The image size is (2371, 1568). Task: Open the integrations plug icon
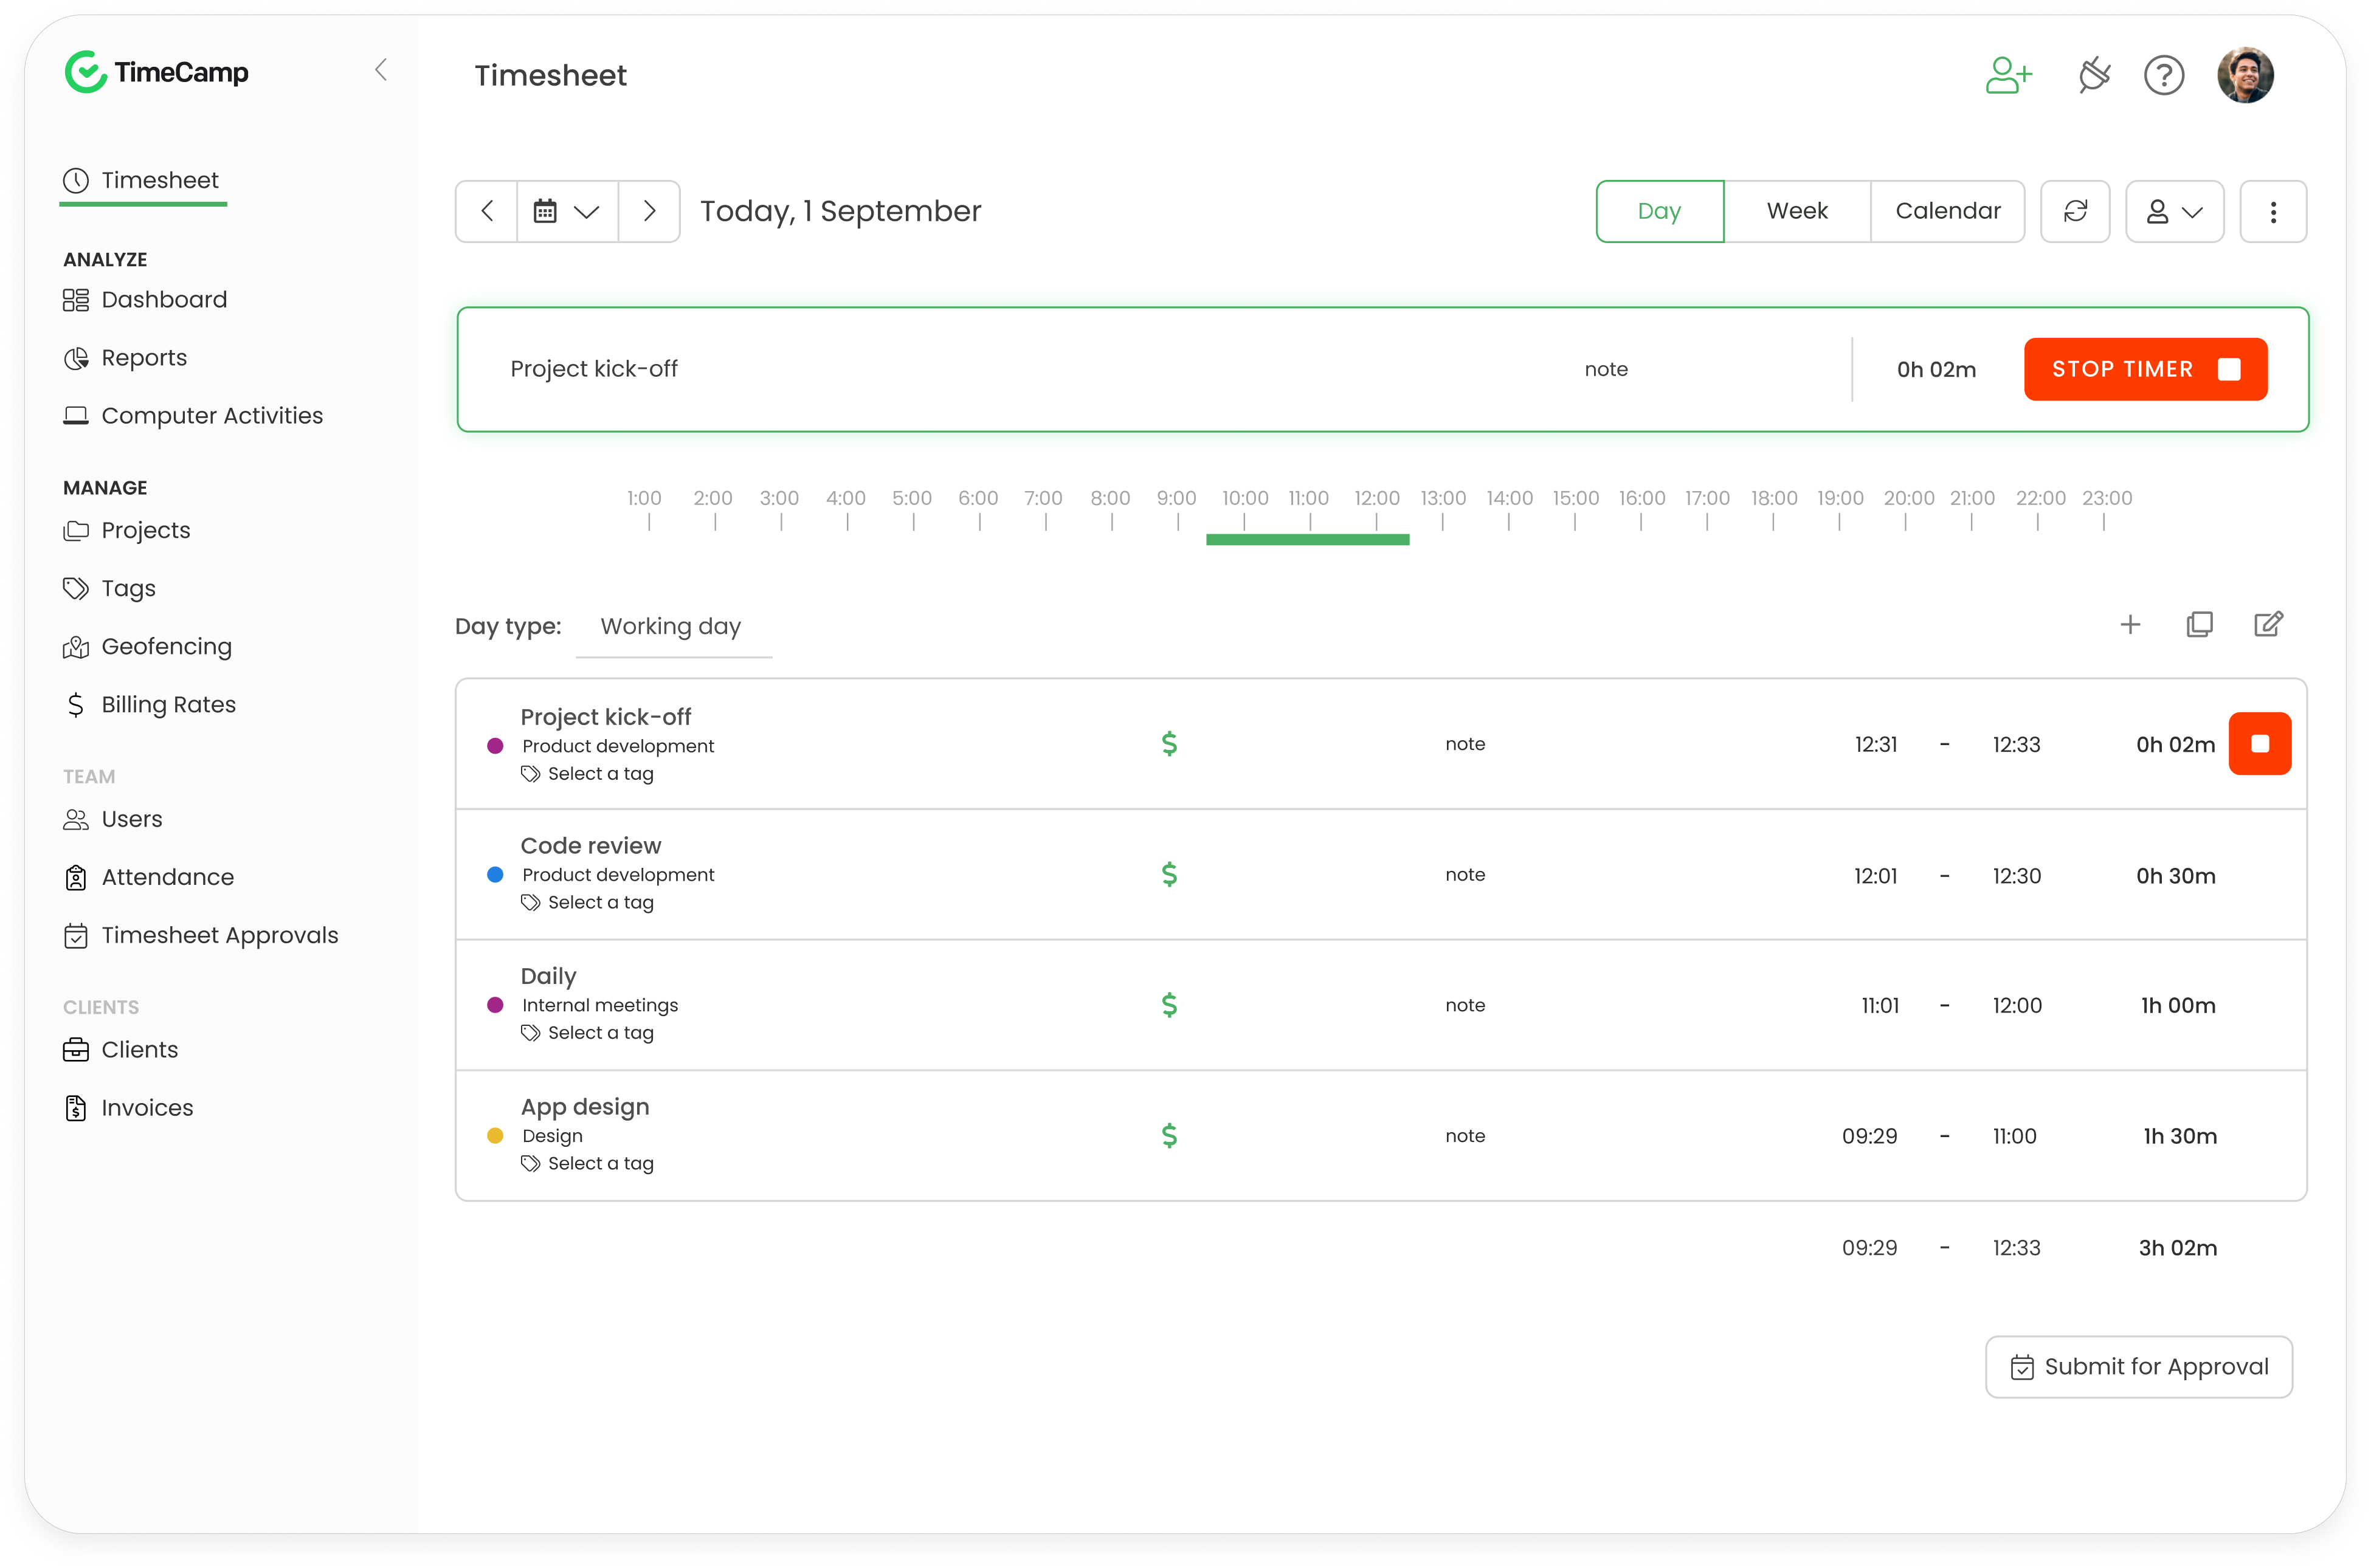point(2093,75)
